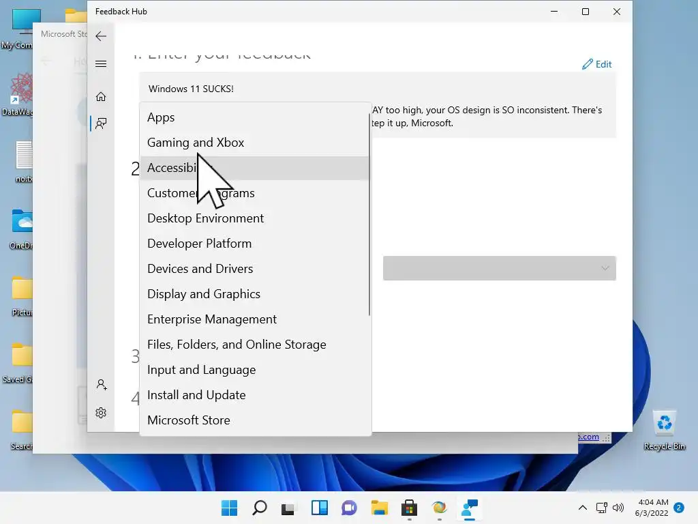The width and height of the screenshot is (698, 524).
Task: Minimize the Feedback Hub window
Action: (x=554, y=12)
